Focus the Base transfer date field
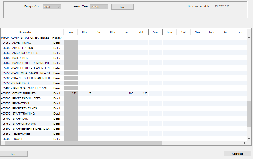253x159 pixels. coord(225,6)
